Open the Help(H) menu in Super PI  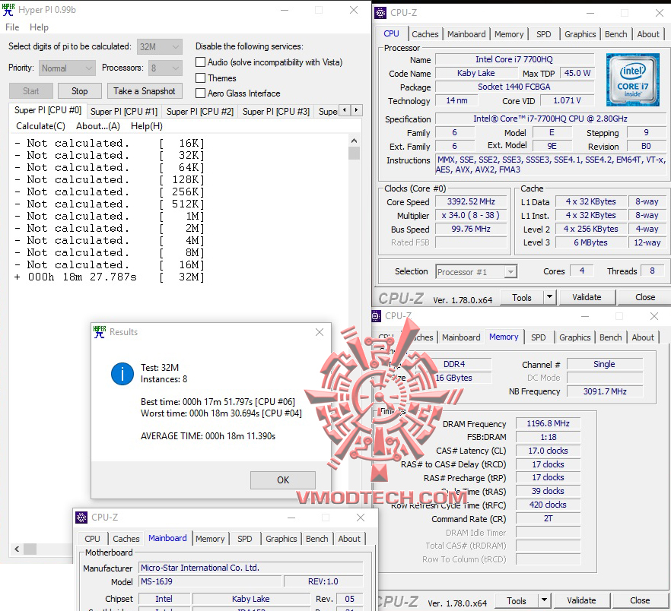147,126
